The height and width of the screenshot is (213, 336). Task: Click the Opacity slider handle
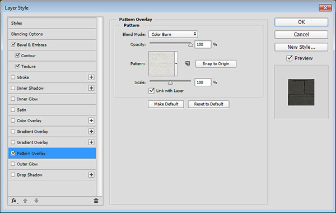[190, 45]
